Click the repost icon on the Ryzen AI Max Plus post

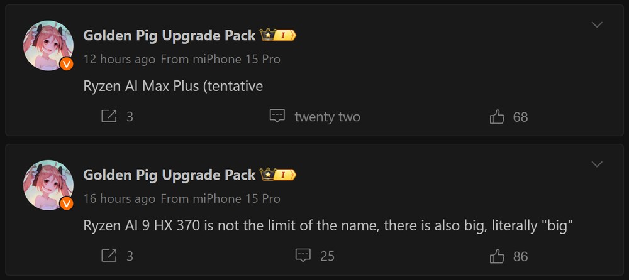coord(109,117)
